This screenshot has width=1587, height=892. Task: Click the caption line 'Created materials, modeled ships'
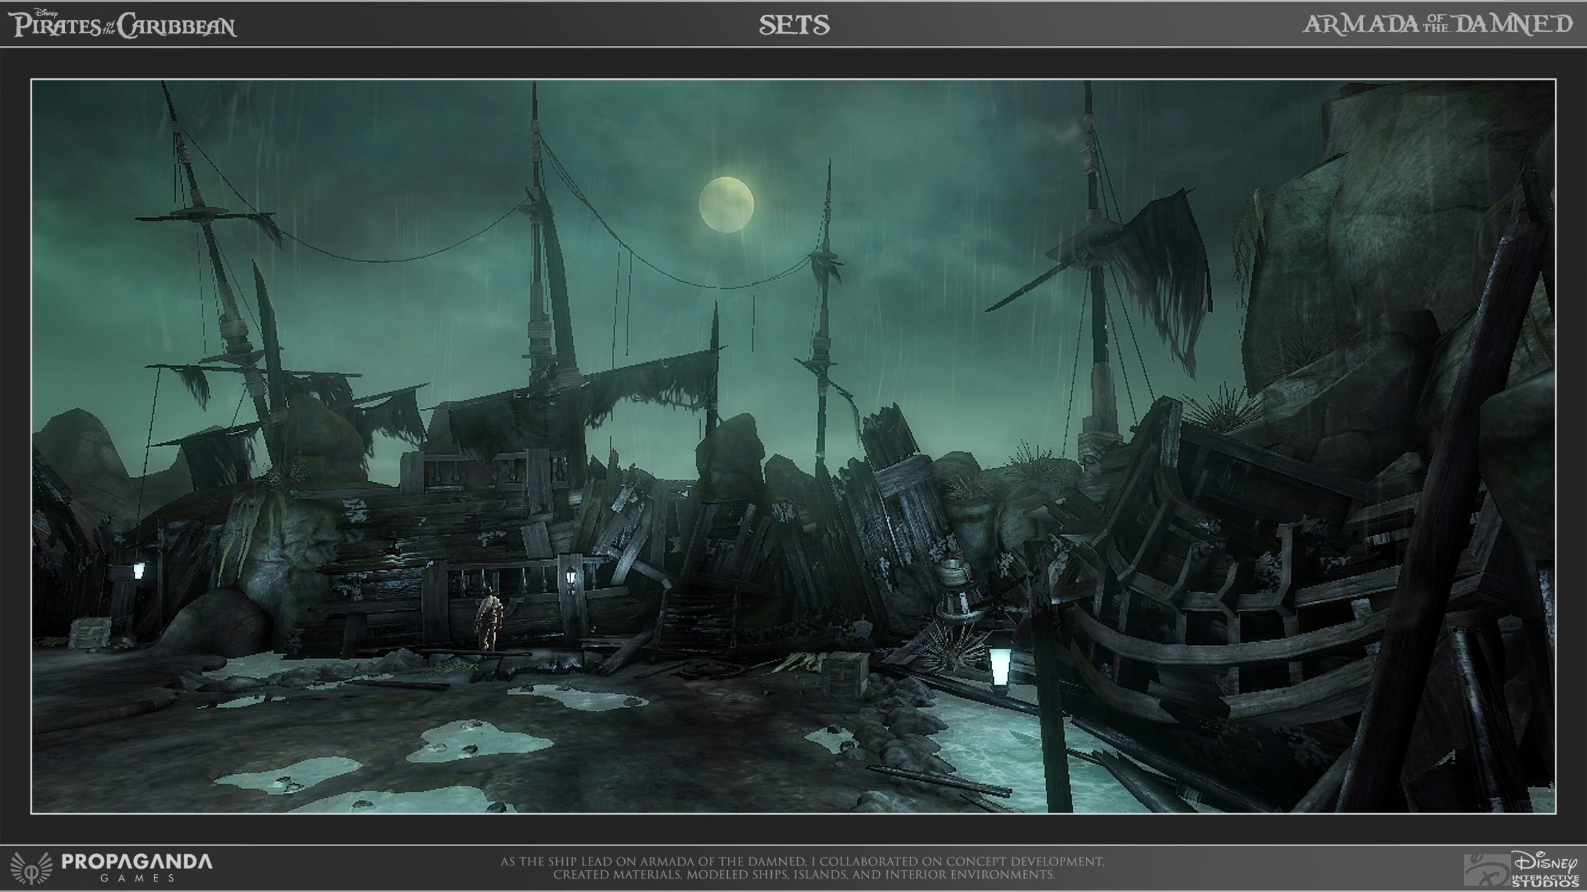point(803,875)
